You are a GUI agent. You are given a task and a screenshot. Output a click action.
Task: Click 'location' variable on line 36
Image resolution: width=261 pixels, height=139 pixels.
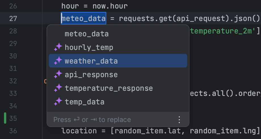click(x=79, y=131)
